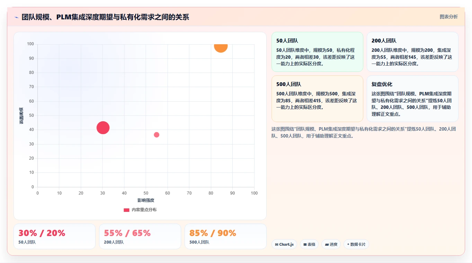Click the red legend color box
Viewport: 472px width, 263px height.
pyautogui.click(x=126, y=210)
